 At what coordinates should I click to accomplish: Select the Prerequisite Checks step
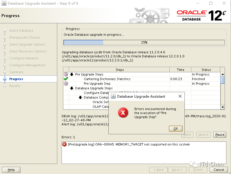(25, 37)
